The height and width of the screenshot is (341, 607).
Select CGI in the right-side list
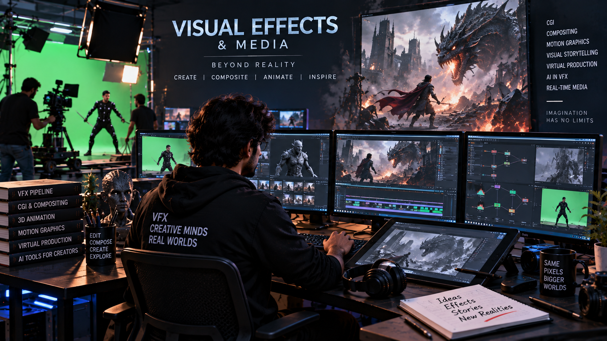click(550, 22)
